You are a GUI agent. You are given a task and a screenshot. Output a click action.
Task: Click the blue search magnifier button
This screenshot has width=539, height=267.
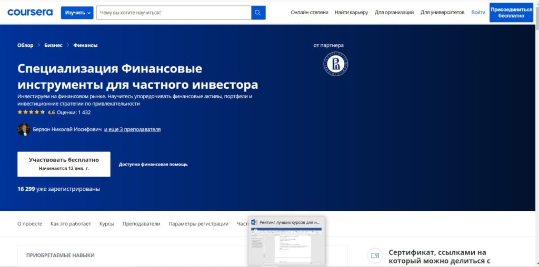258,13
